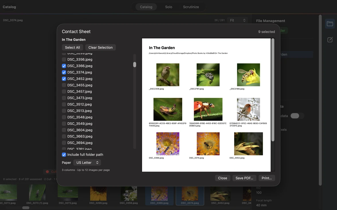
Task: Check the DSC_3513.jpeg checkbox
Action: click(x=64, y=111)
